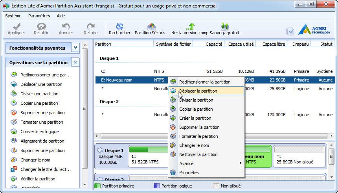This screenshot has height=193, width=338.
Task: Sort by Système de fichier column header
Action: click(173, 44)
